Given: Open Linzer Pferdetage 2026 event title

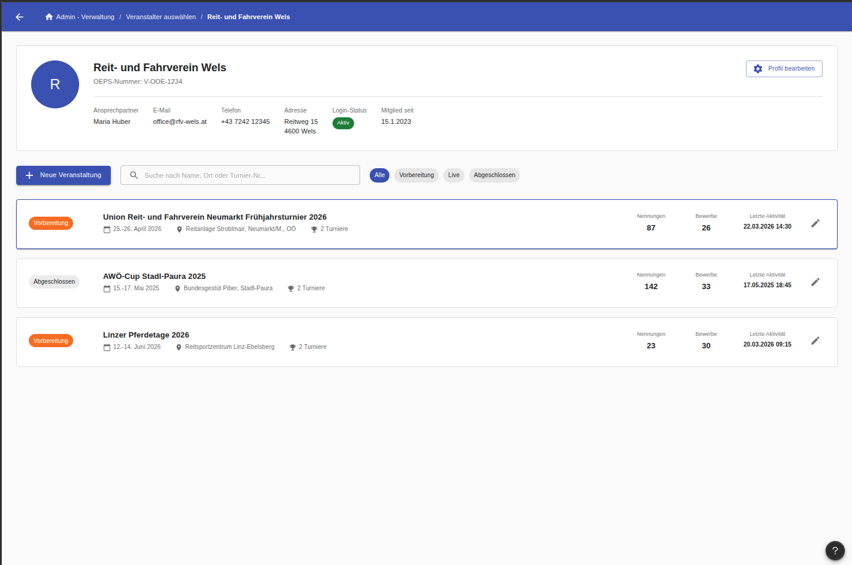Looking at the screenshot, I should 146,335.
